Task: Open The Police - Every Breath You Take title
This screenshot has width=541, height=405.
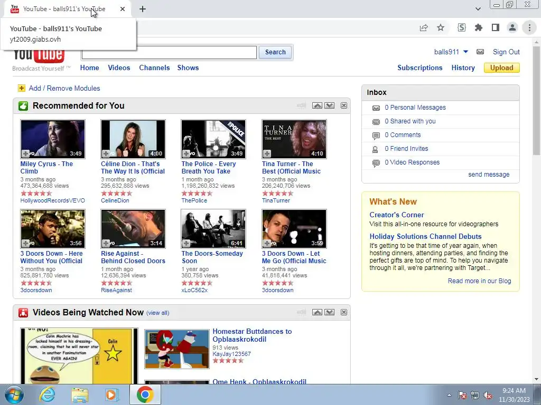Action: click(209, 168)
